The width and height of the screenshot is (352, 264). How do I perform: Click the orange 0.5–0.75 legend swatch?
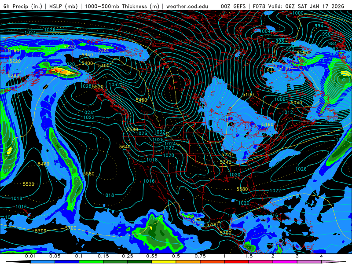pyautogui.click(x=188, y=262)
